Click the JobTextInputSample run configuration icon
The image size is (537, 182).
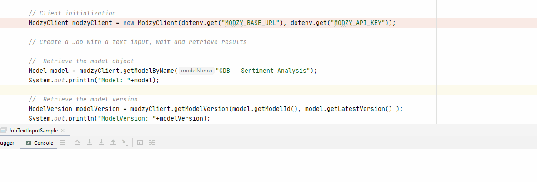point(4,130)
